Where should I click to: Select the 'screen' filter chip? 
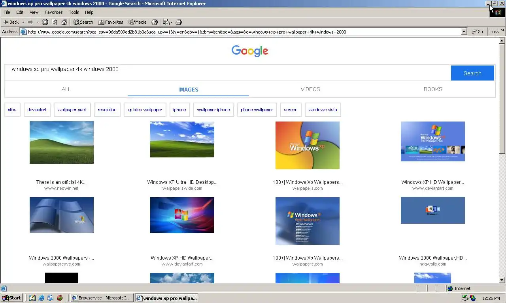pyautogui.click(x=291, y=110)
